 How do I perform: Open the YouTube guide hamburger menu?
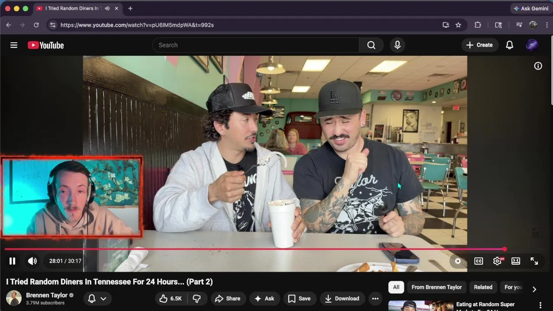coord(14,45)
